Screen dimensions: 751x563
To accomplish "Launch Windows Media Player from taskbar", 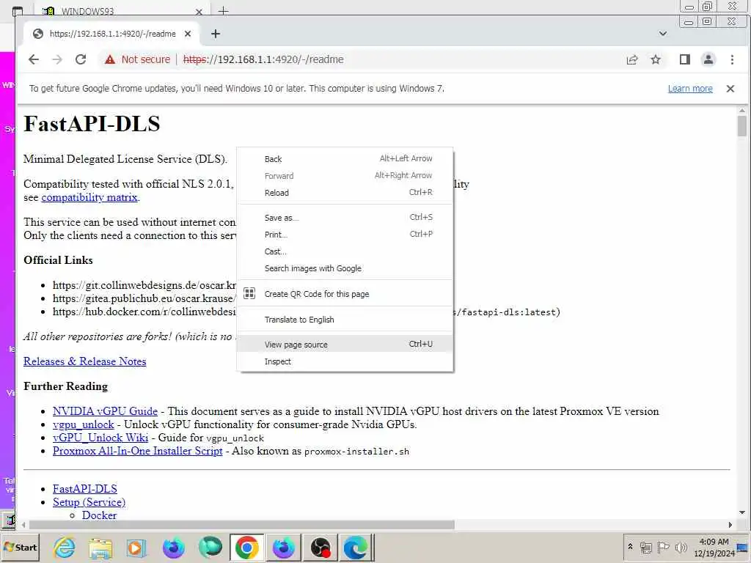I will (x=136, y=547).
